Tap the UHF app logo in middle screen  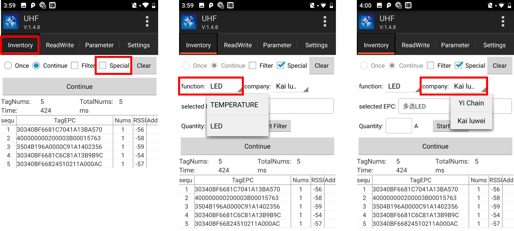pos(189,22)
